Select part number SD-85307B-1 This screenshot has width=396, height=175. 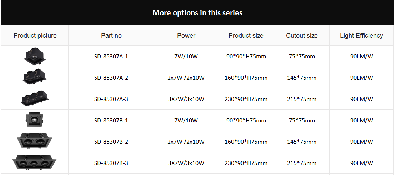[111, 121]
